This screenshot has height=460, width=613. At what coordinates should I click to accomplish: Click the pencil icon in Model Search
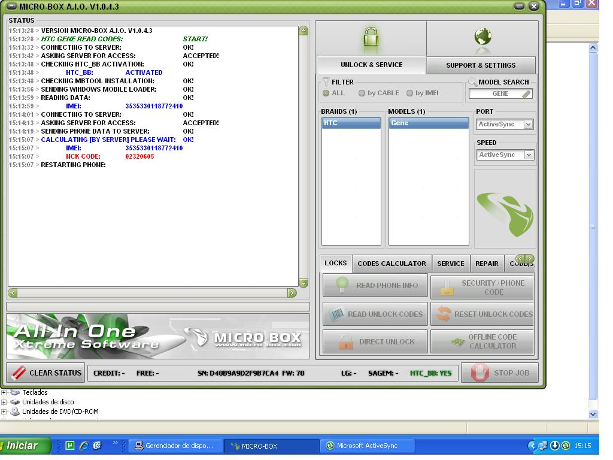[x=526, y=94]
